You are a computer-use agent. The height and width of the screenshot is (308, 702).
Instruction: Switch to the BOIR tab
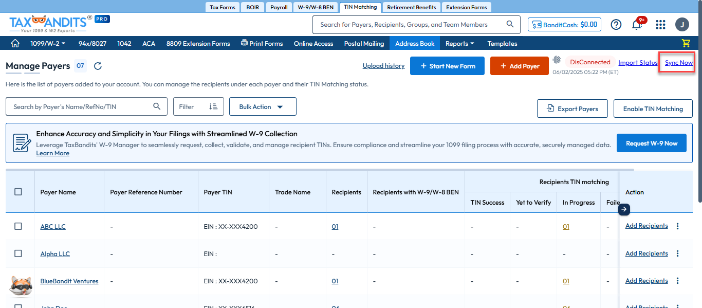pos(252,7)
